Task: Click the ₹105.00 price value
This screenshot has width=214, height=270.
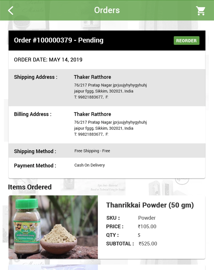Action: coord(147,227)
